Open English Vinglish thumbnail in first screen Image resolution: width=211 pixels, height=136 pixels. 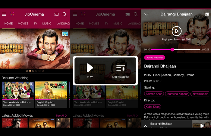click(51, 90)
